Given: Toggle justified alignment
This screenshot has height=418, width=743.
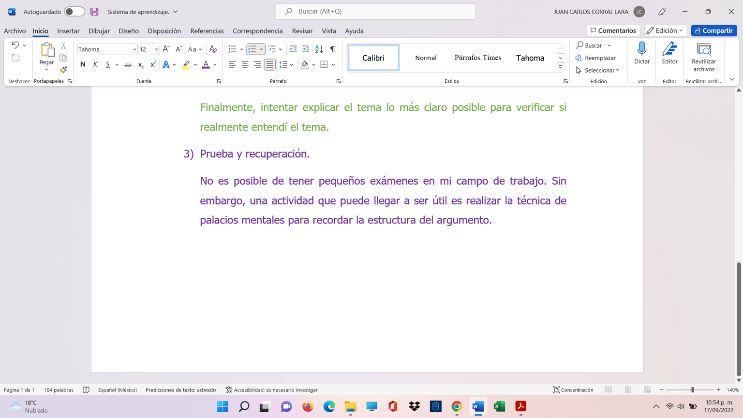Looking at the screenshot, I should [x=270, y=64].
